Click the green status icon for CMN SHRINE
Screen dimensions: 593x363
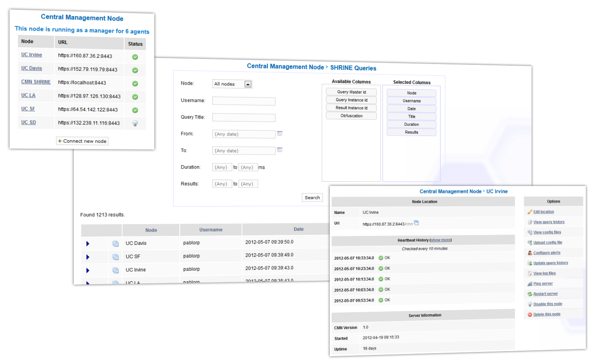tap(135, 84)
